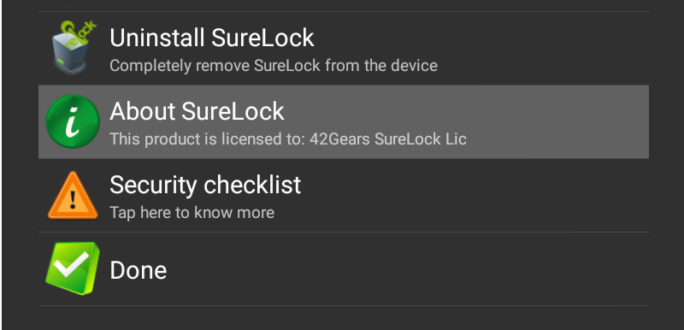The image size is (684, 330).
Task: Select Done to finish settings
Action: point(344,269)
